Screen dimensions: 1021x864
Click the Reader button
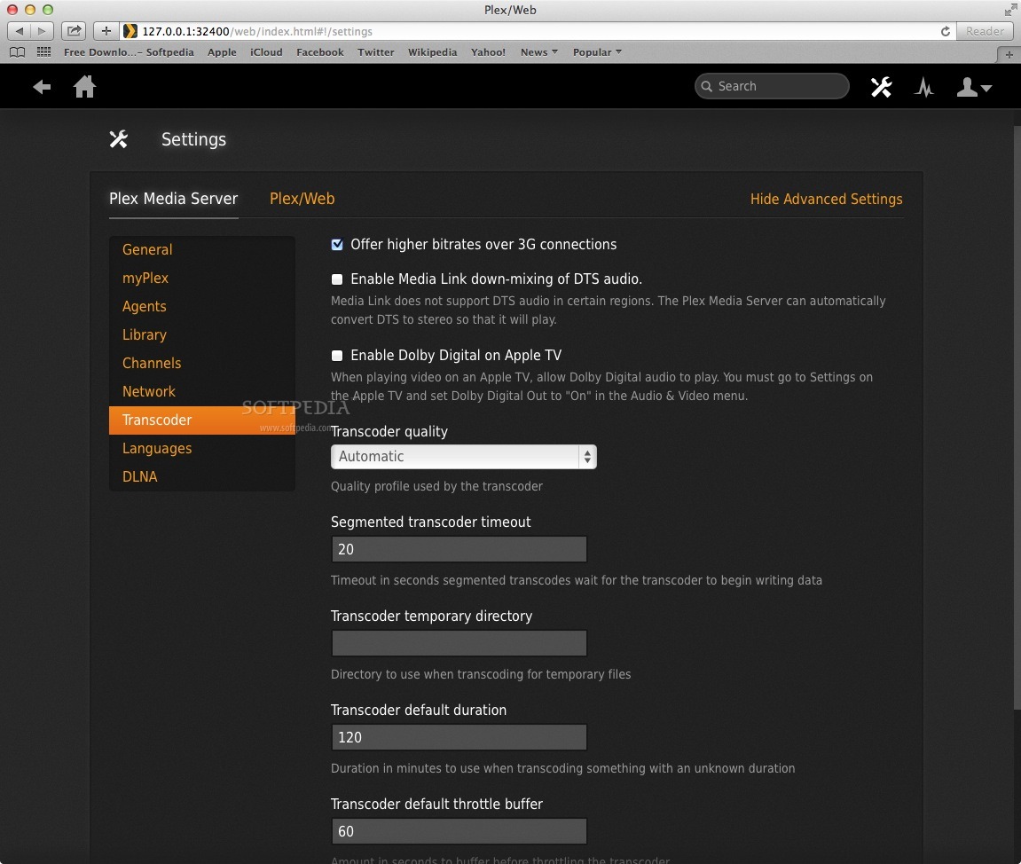pos(985,31)
